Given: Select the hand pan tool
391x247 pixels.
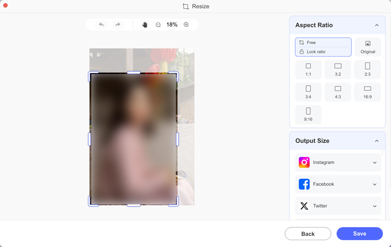Looking at the screenshot, I should coord(145,25).
